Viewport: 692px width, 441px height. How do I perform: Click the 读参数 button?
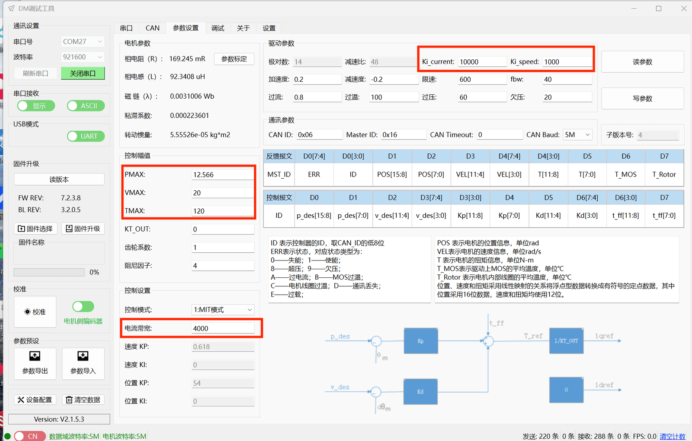(642, 62)
